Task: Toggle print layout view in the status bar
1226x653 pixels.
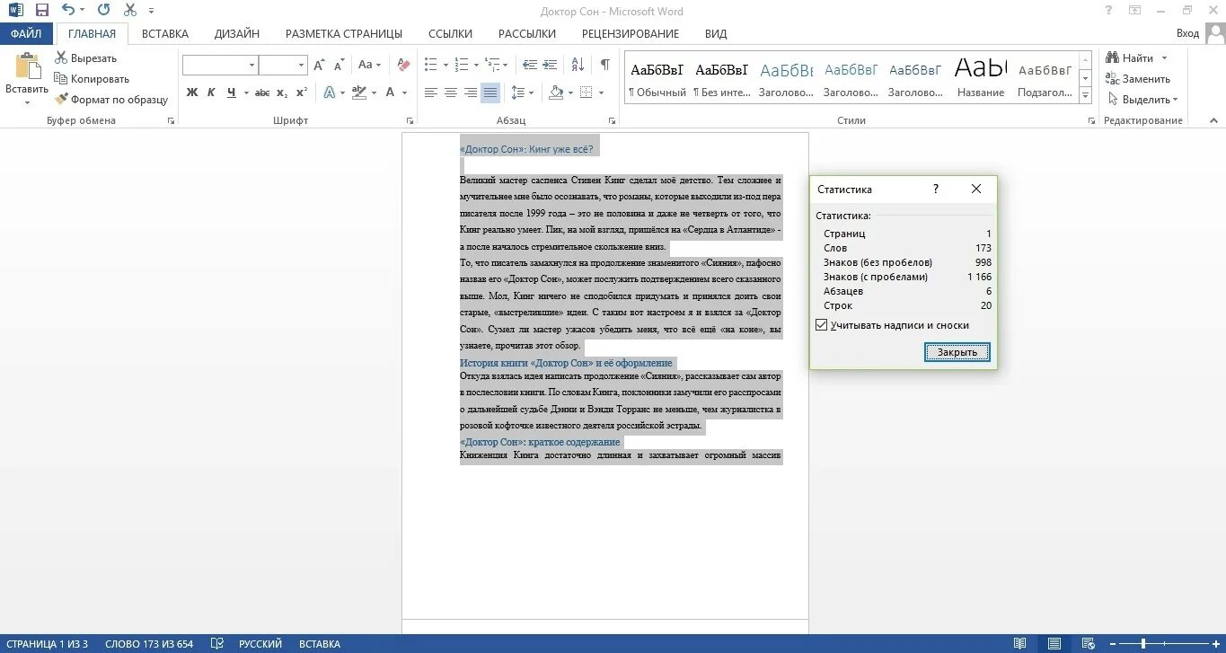Action: point(1054,644)
